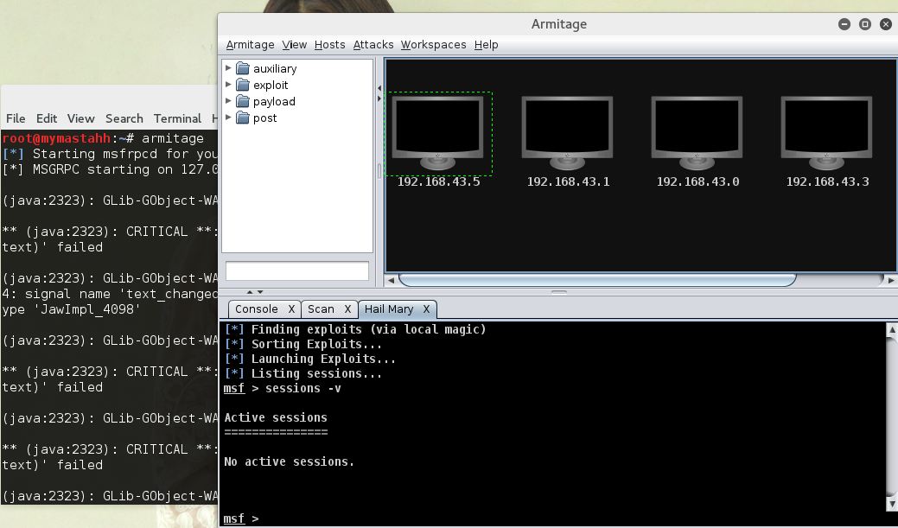This screenshot has width=898, height=528.
Task: Open File menu in terminal window
Action: (16, 118)
